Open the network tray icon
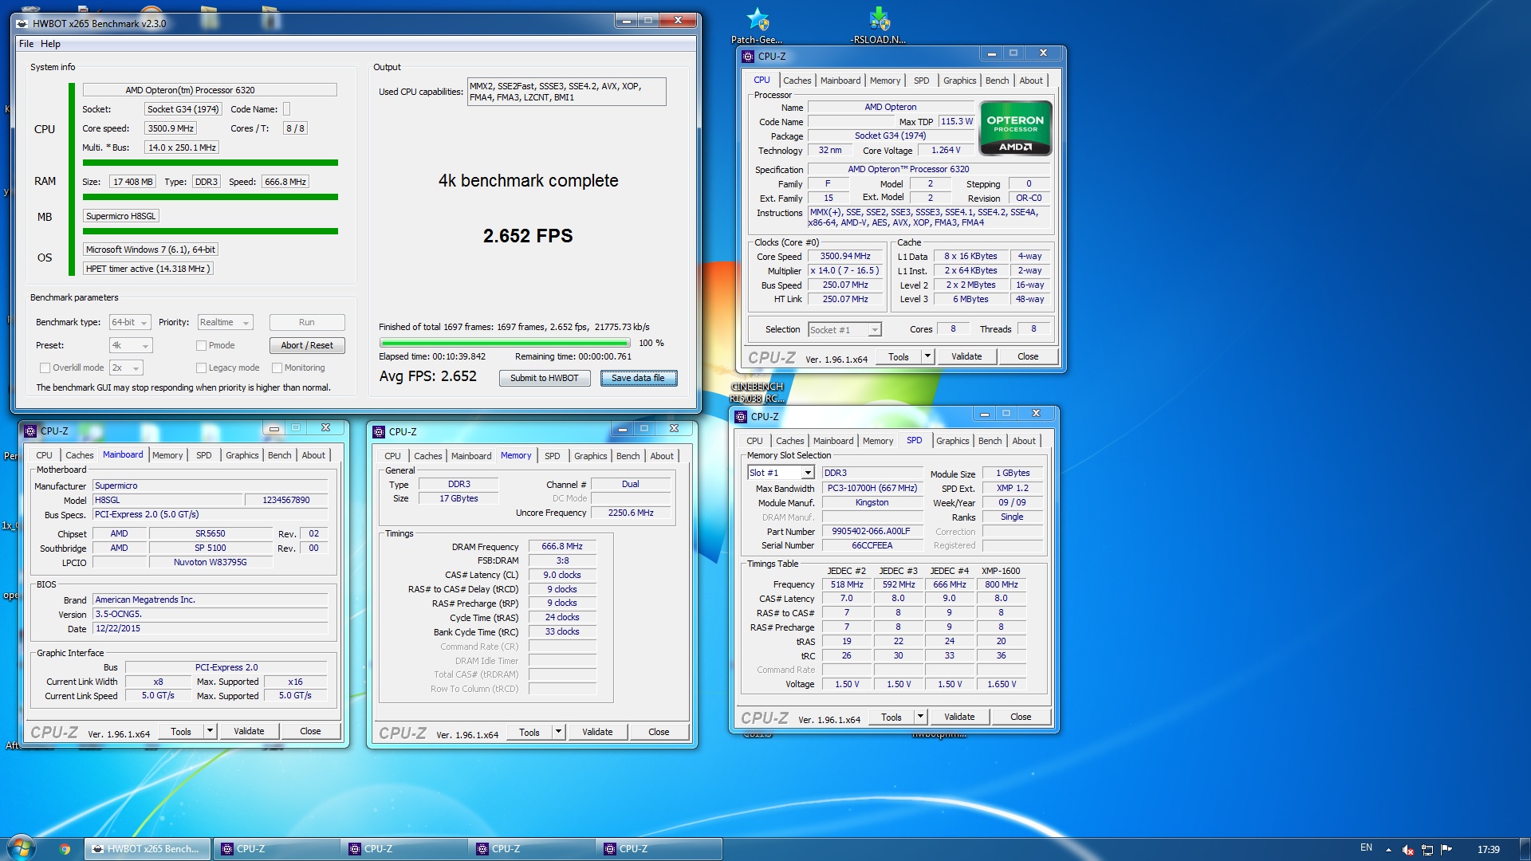 pos(1427,850)
